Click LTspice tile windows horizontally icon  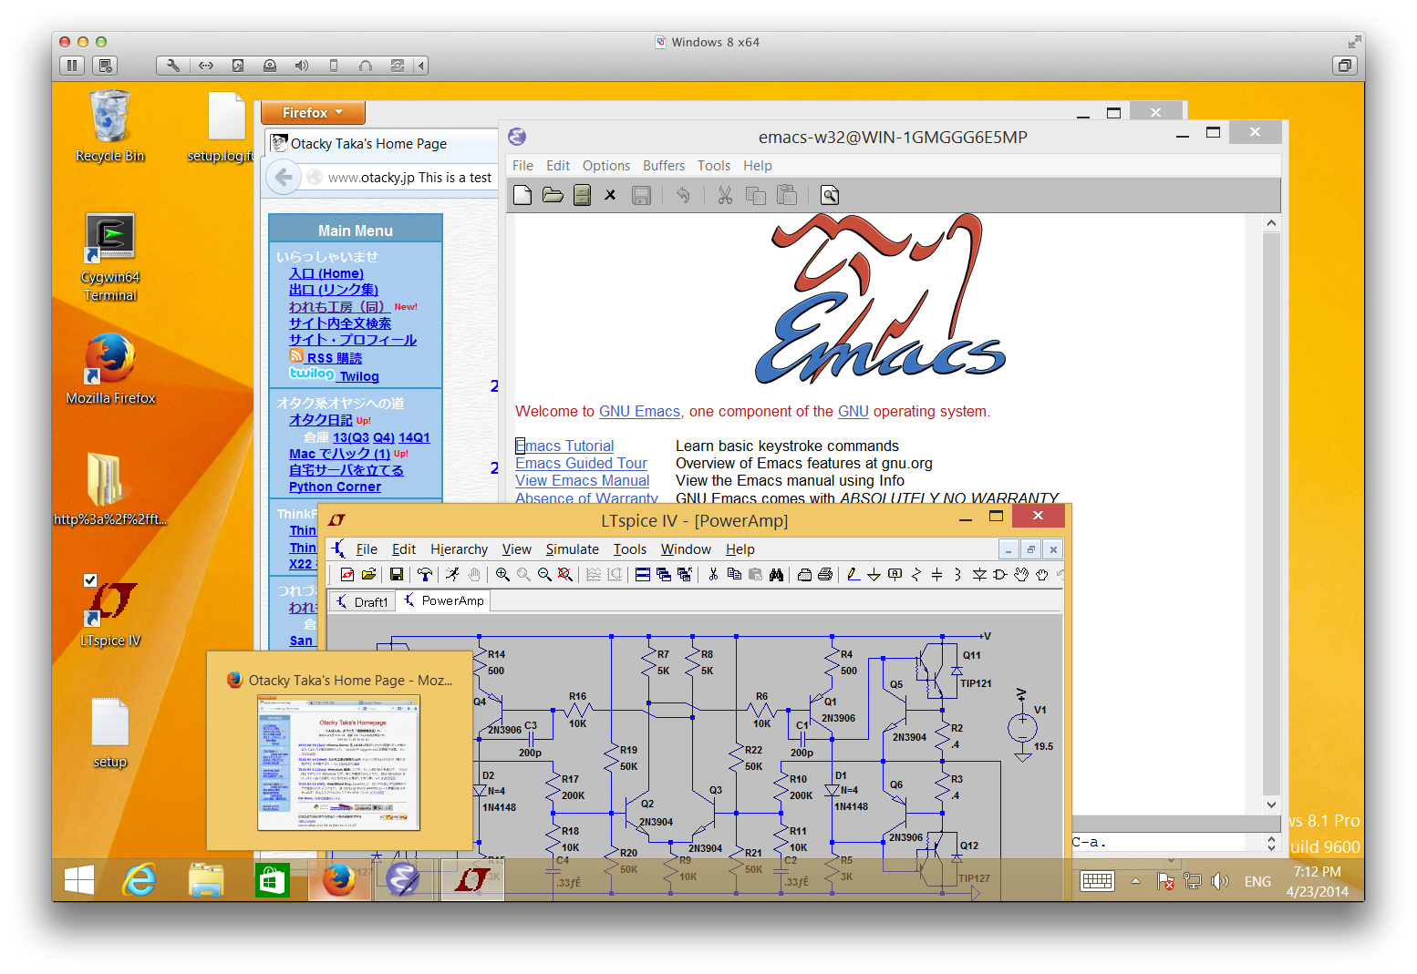[642, 574]
